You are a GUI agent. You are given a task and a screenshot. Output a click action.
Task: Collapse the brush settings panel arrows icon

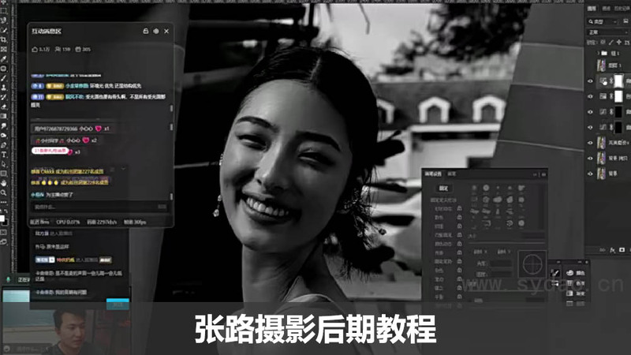(x=536, y=174)
